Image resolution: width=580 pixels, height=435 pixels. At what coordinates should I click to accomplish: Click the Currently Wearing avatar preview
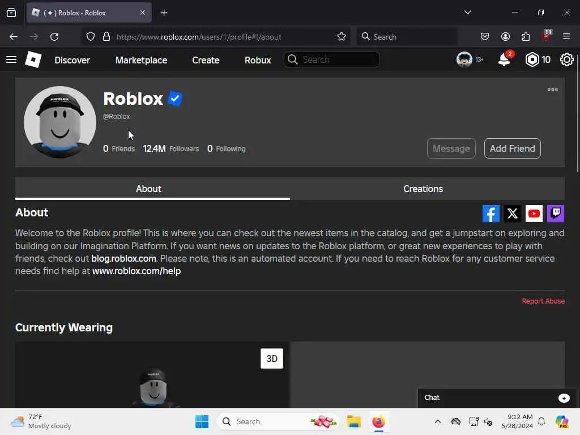coord(152,374)
